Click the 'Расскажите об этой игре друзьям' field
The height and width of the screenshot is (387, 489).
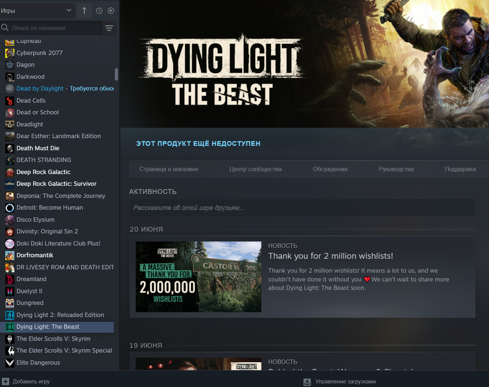point(302,208)
